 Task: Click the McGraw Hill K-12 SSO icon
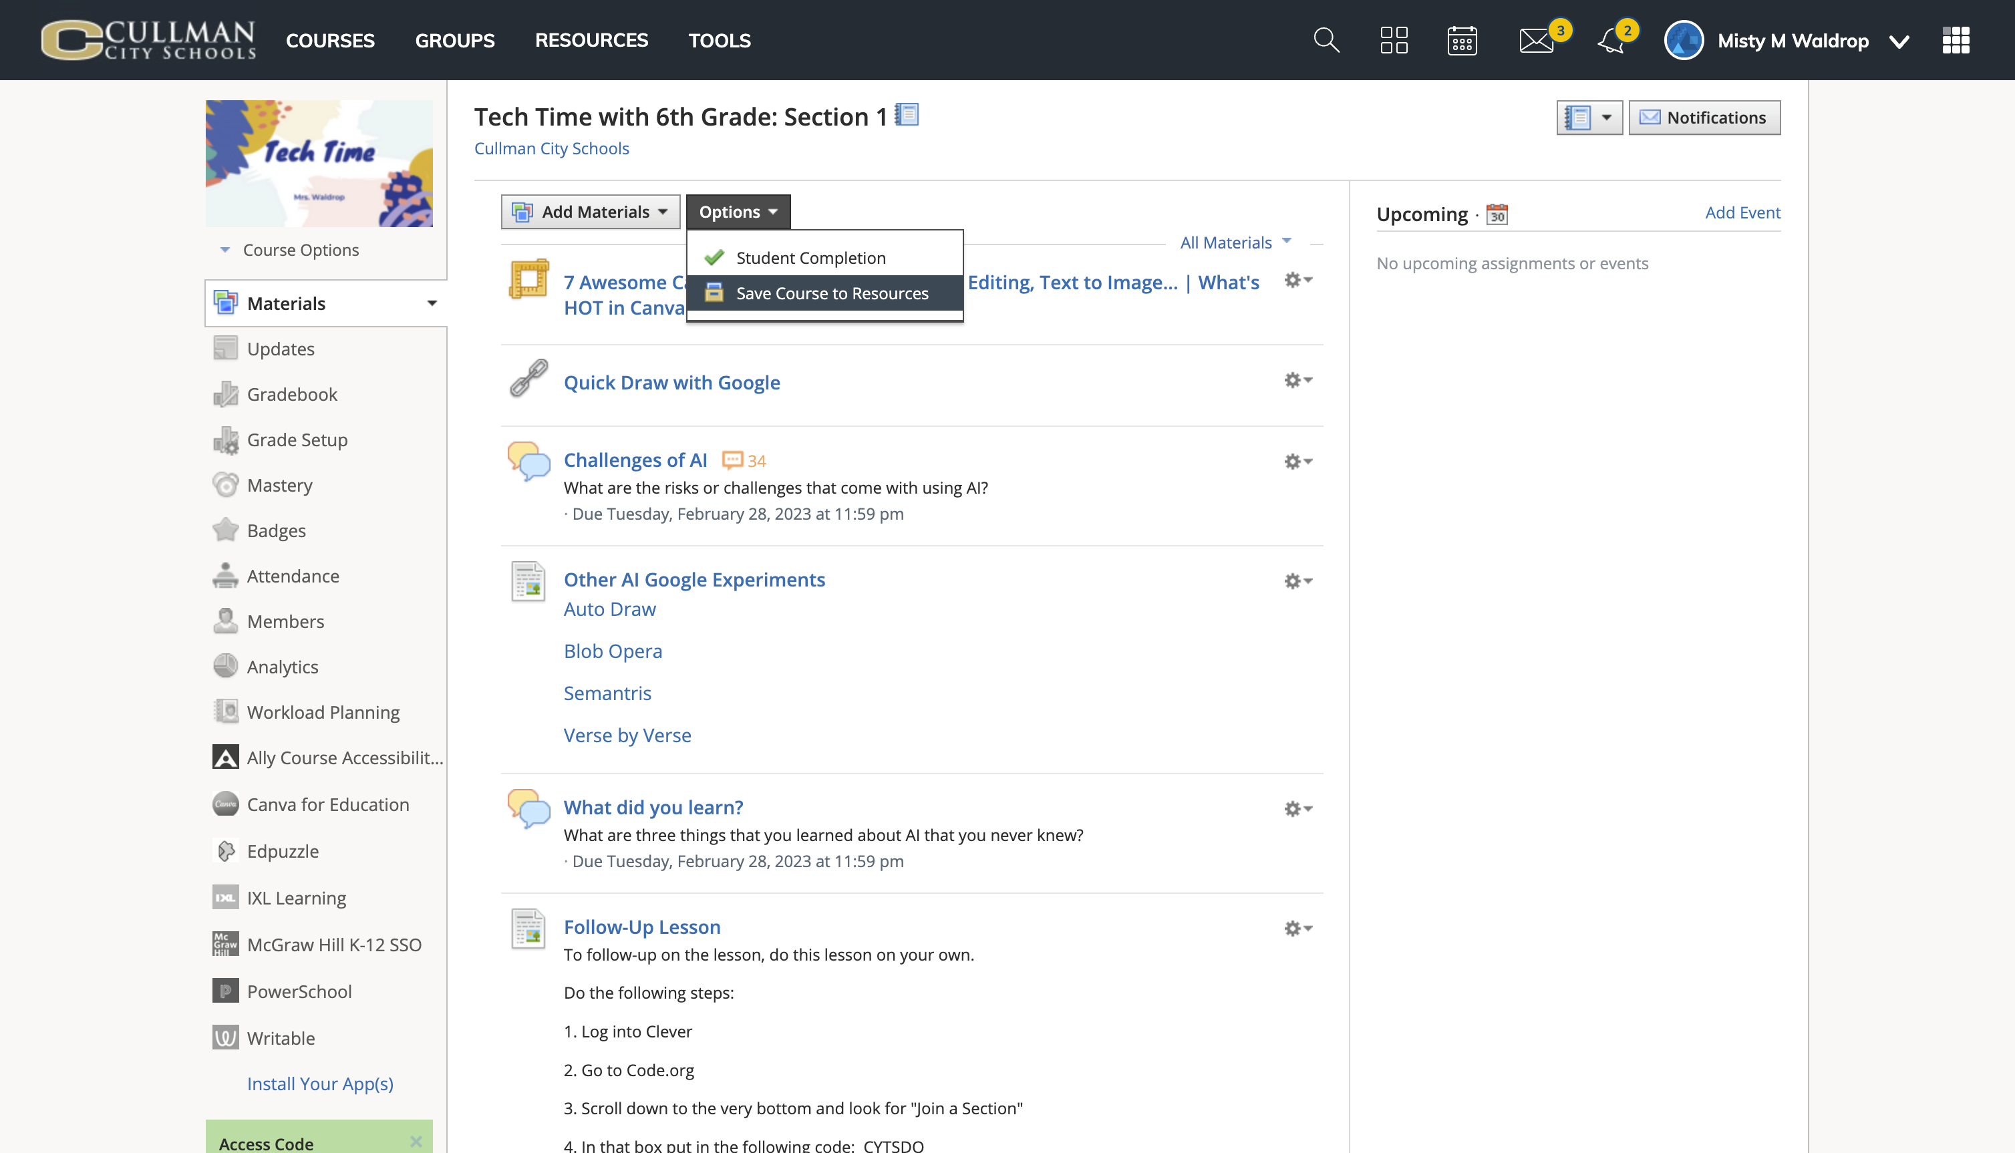click(226, 945)
